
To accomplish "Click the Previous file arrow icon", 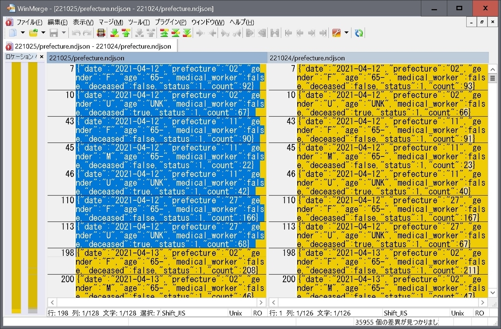I will (x=300, y=33).
